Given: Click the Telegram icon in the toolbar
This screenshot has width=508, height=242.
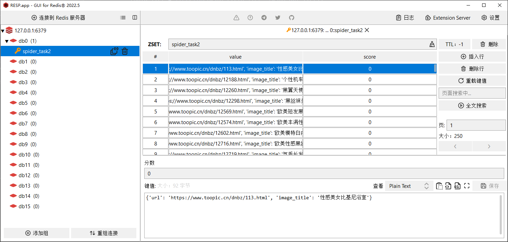Looking at the screenshot, I should [264, 18].
